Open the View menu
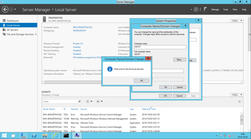 pos(235,9)
